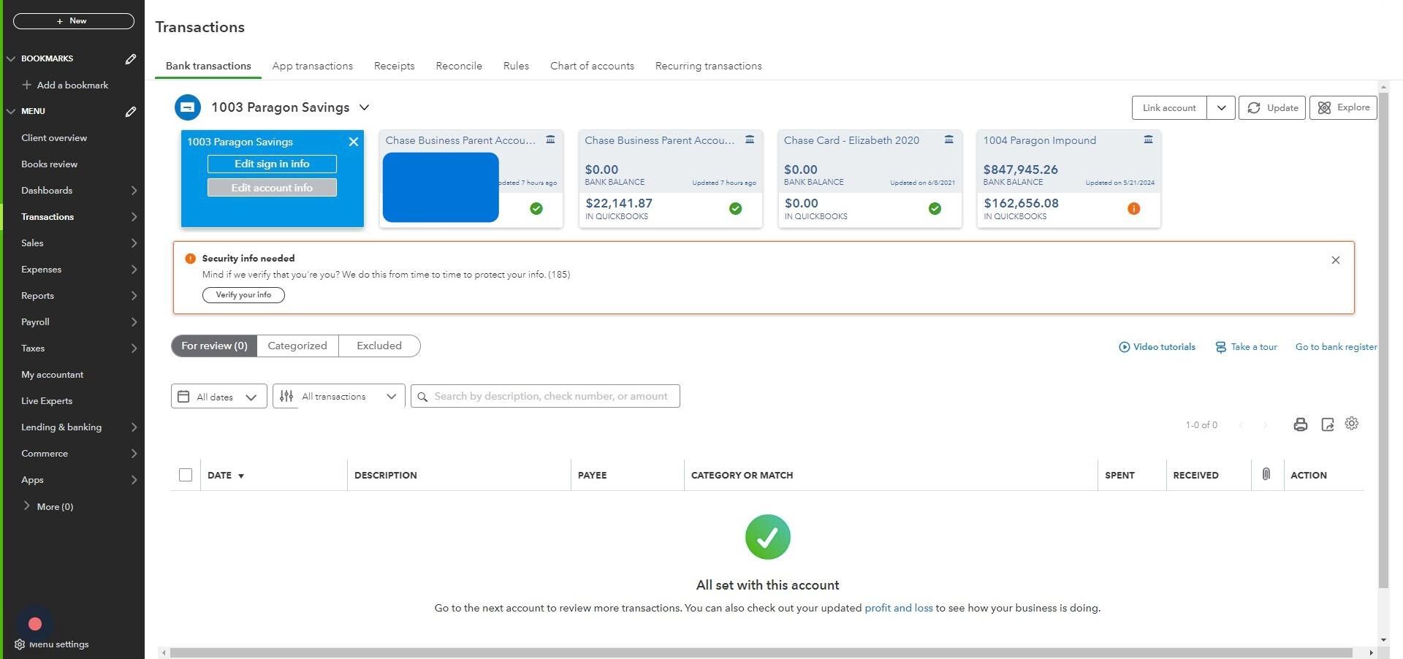Click the horizontal scrollbar at the bottom
This screenshot has width=1403, height=659.
(x=761, y=652)
